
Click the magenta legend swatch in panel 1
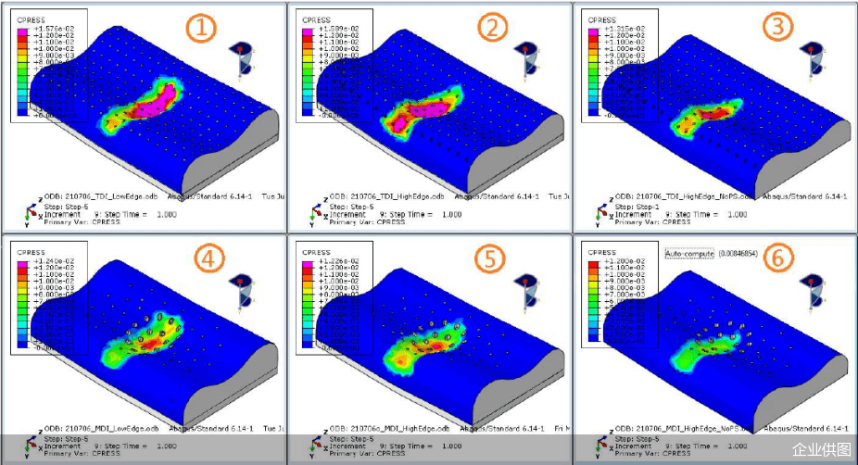(23, 31)
